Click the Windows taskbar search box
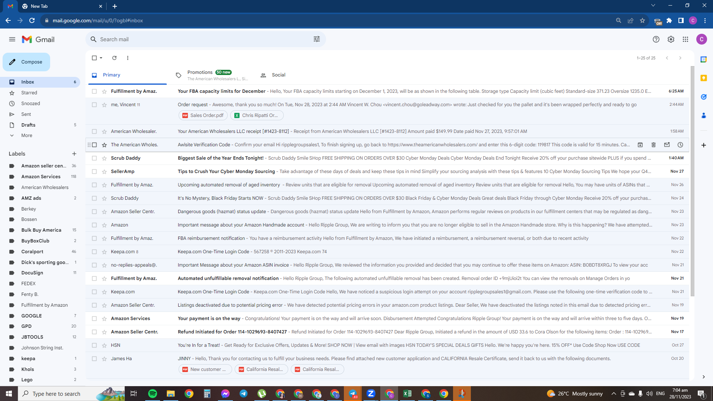713x401 pixels. (x=71, y=394)
